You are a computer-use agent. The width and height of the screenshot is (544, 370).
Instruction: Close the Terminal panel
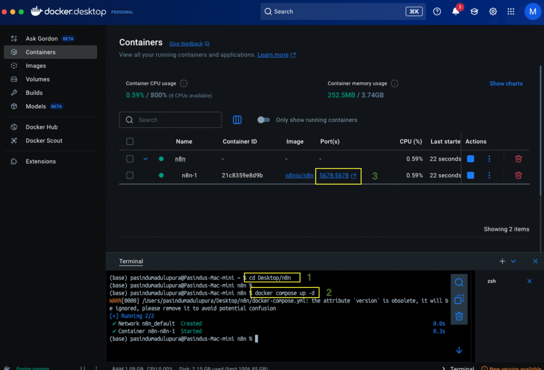coord(535,261)
